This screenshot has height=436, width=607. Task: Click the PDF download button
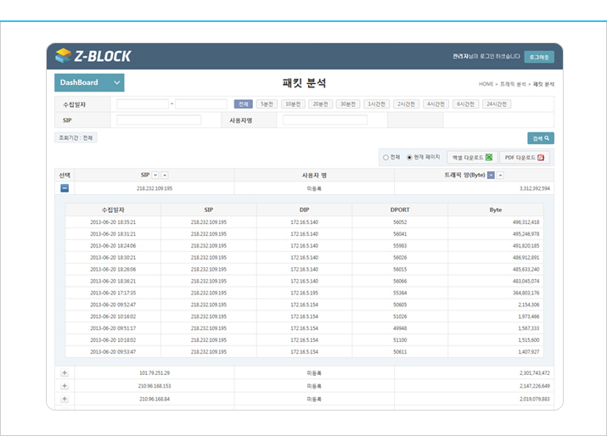tap(525, 158)
